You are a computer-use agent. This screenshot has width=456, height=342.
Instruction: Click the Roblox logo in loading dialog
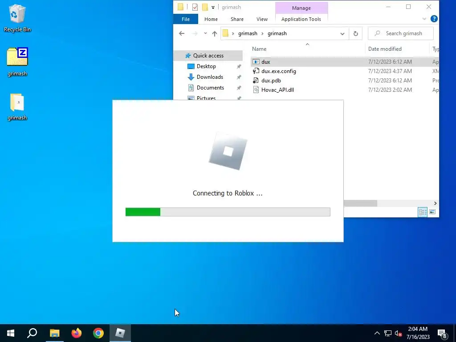(x=228, y=151)
